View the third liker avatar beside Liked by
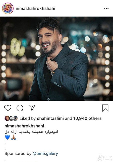Viewport: 113px width, 162px height. (15, 118)
